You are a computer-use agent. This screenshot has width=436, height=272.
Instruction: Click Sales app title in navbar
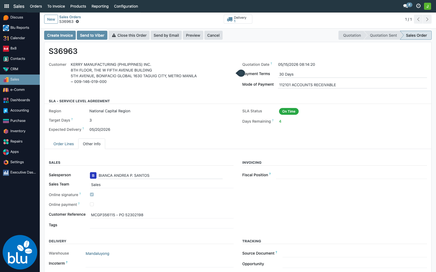[x=19, y=6]
